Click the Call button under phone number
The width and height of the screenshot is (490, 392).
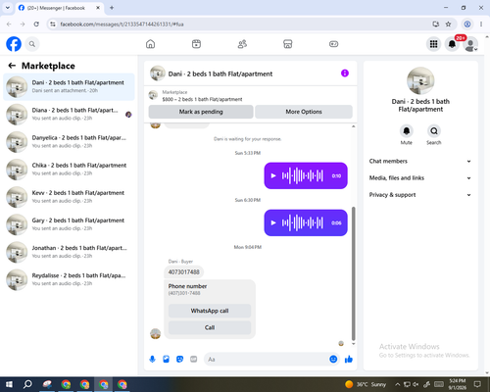point(210,327)
